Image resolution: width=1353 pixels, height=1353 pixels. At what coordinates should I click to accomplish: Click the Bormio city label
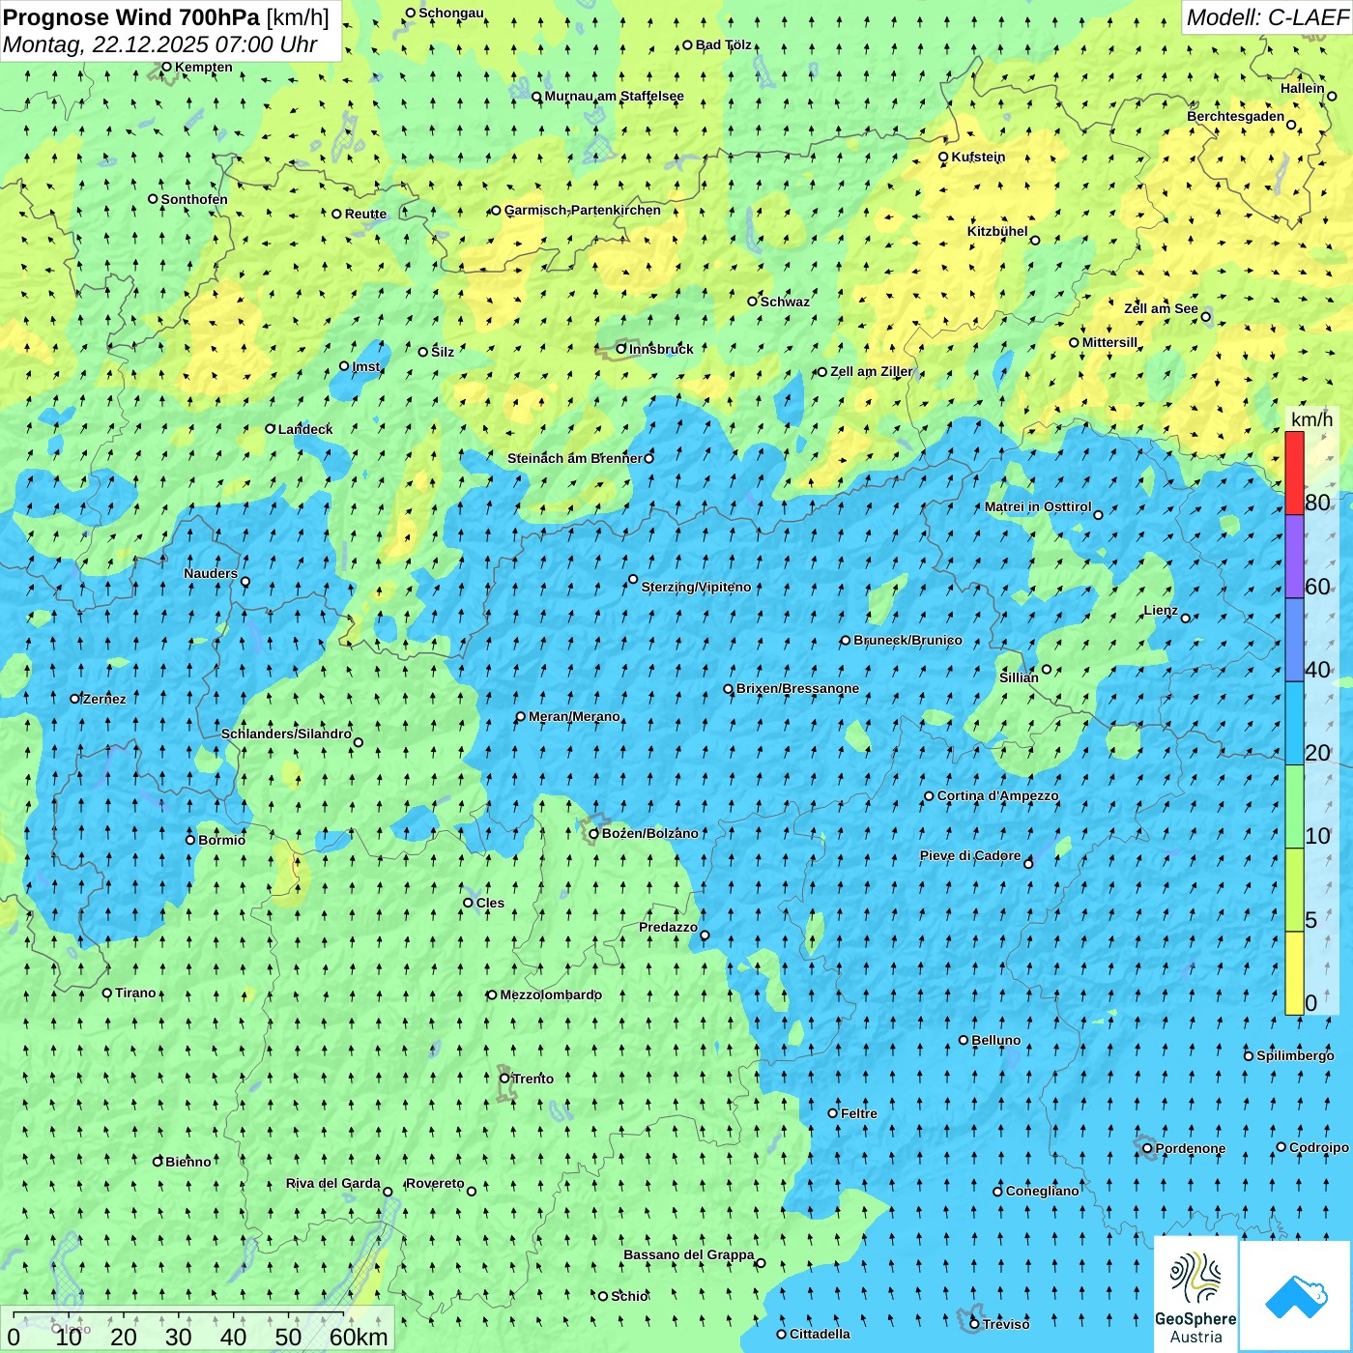(x=221, y=840)
